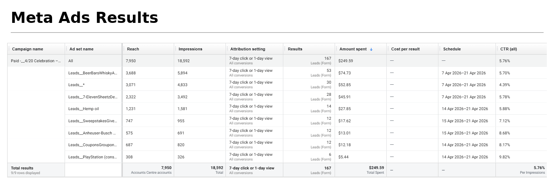Open the Paid -__4/20 Celebration campaign row
The width and height of the screenshot is (554, 178).
click(36, 61)
